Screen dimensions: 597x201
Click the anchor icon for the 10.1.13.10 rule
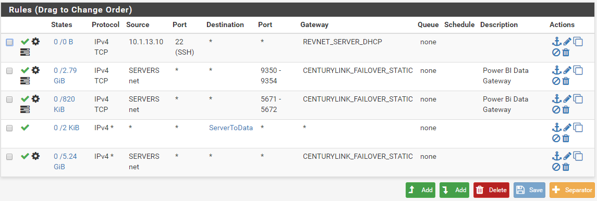click(x=557, y=42)
